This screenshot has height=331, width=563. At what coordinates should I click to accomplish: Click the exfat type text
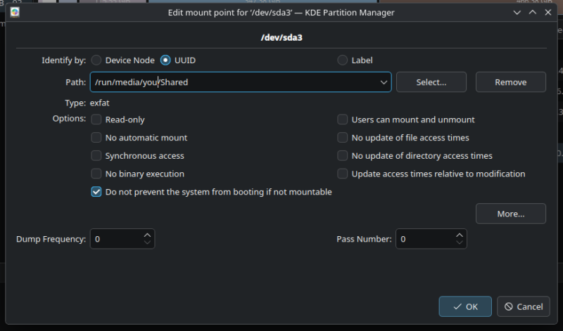[99, 103]
